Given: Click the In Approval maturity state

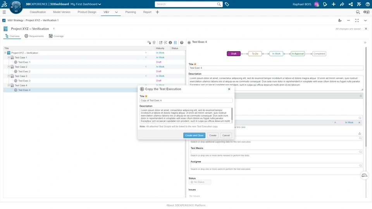Looking at the screenshot, I should coord(298,54).
